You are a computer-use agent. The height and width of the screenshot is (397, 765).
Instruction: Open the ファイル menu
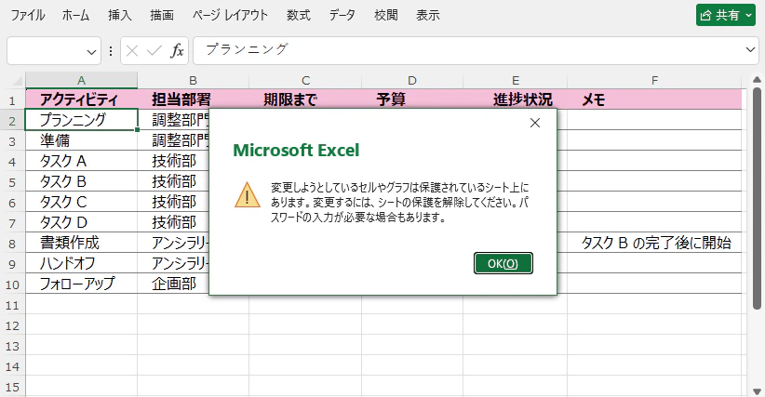[x=28, y=15]
